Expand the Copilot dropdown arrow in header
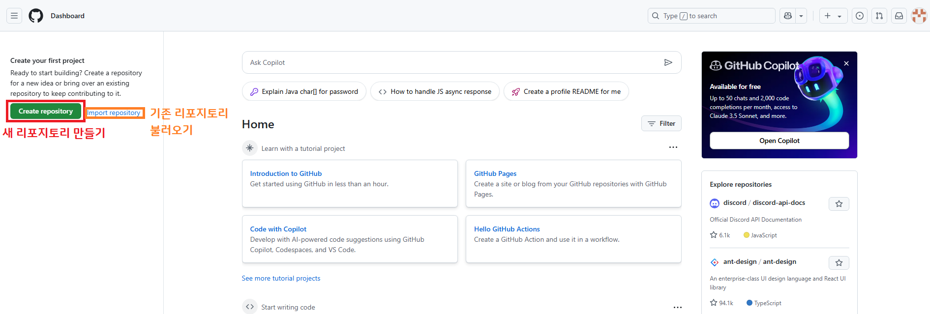 pos(801,16)
